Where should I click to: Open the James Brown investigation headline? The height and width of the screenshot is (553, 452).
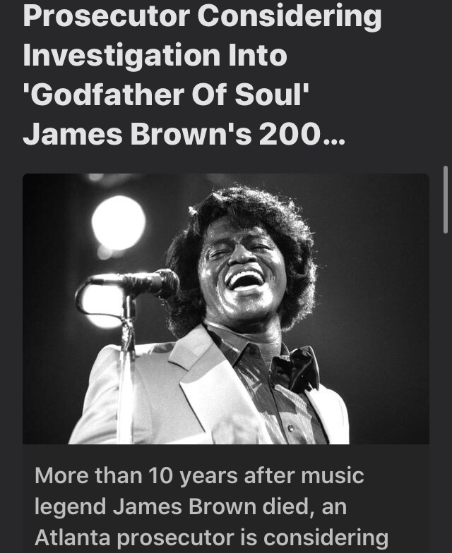(202, 75)
